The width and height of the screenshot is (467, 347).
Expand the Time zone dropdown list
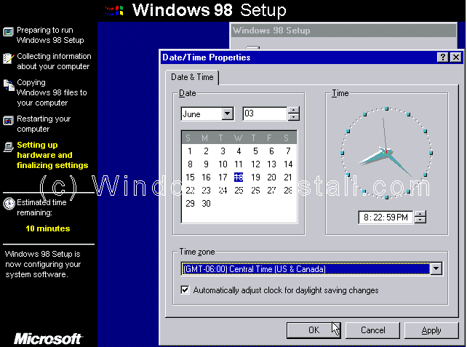(436, 269)
